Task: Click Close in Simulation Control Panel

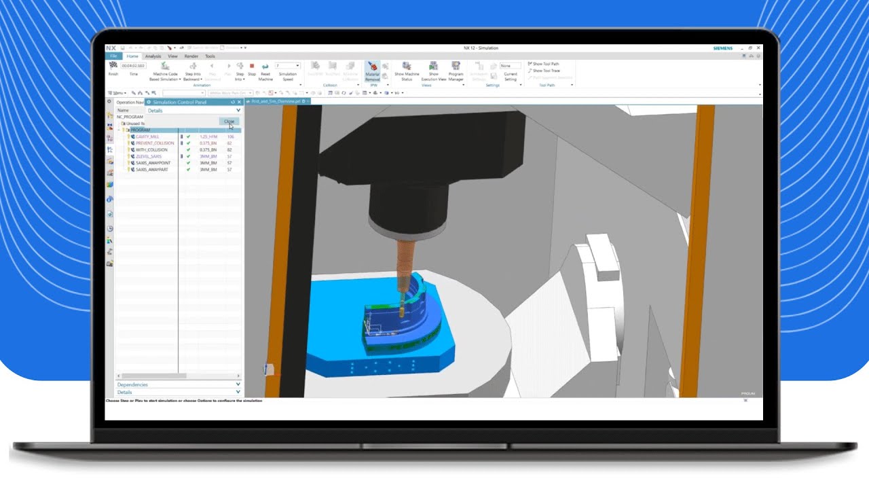Action: pos(229,122)
